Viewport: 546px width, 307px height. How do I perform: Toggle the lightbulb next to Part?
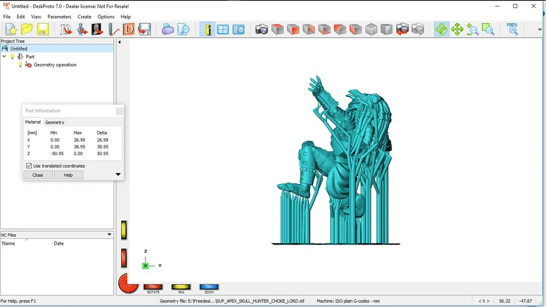coord(13,57)
